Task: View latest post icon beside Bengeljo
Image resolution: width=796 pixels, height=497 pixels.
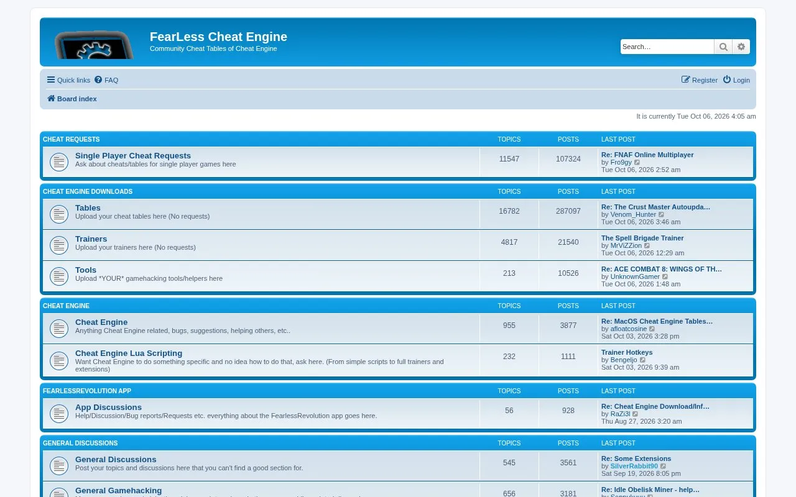Action: (643, 360)
